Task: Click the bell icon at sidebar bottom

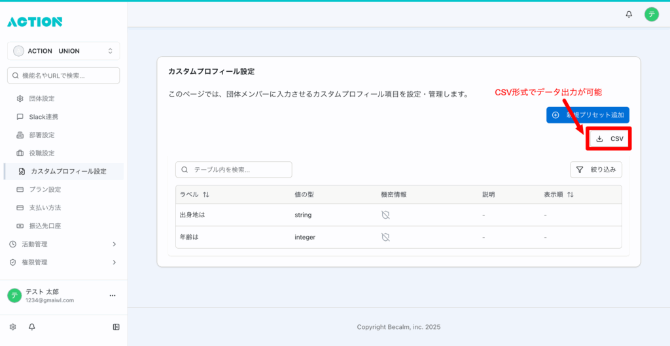Action: click(31, 327)
